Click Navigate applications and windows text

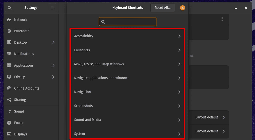coord(102,78)
